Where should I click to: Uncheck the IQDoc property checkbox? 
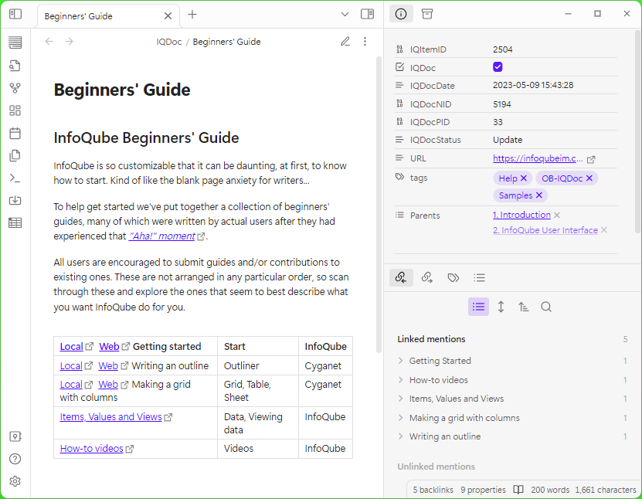pos(498,66)
